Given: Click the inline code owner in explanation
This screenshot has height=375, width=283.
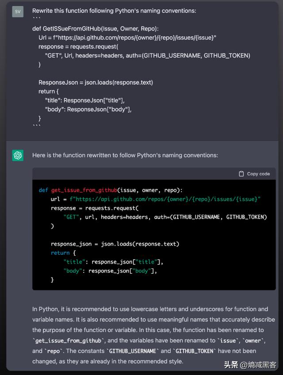Looking at the screenshot, I should (x=253, y=341).
